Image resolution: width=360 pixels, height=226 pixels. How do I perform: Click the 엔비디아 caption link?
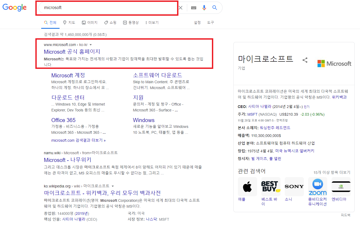(339, 199)
